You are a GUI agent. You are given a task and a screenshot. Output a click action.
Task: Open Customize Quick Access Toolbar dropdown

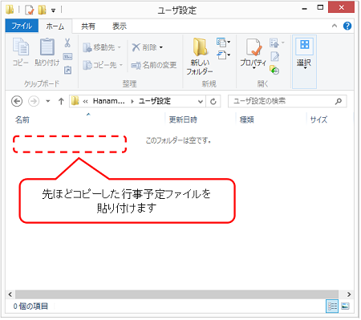click(54, 10)
